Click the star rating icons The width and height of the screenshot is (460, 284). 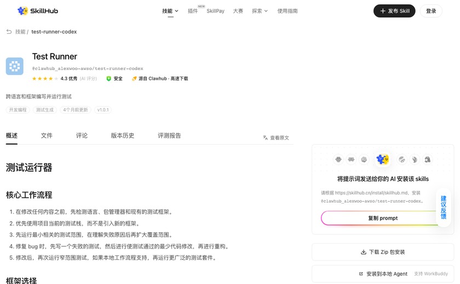45,79
